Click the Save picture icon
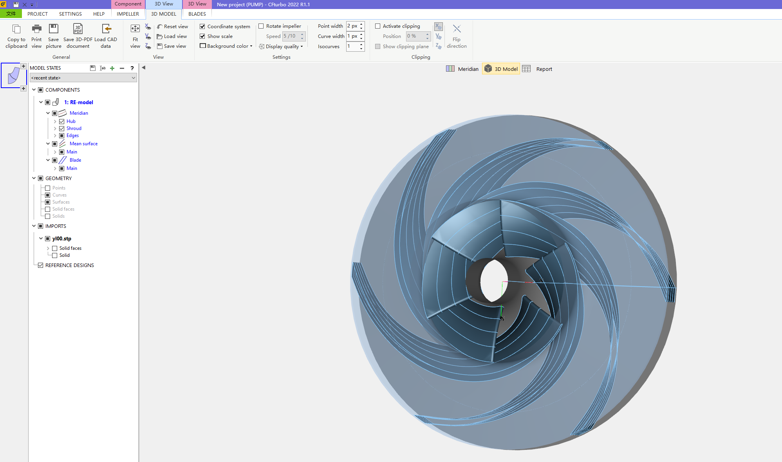This screenshot has width=782, height=462. coord(53,29)
